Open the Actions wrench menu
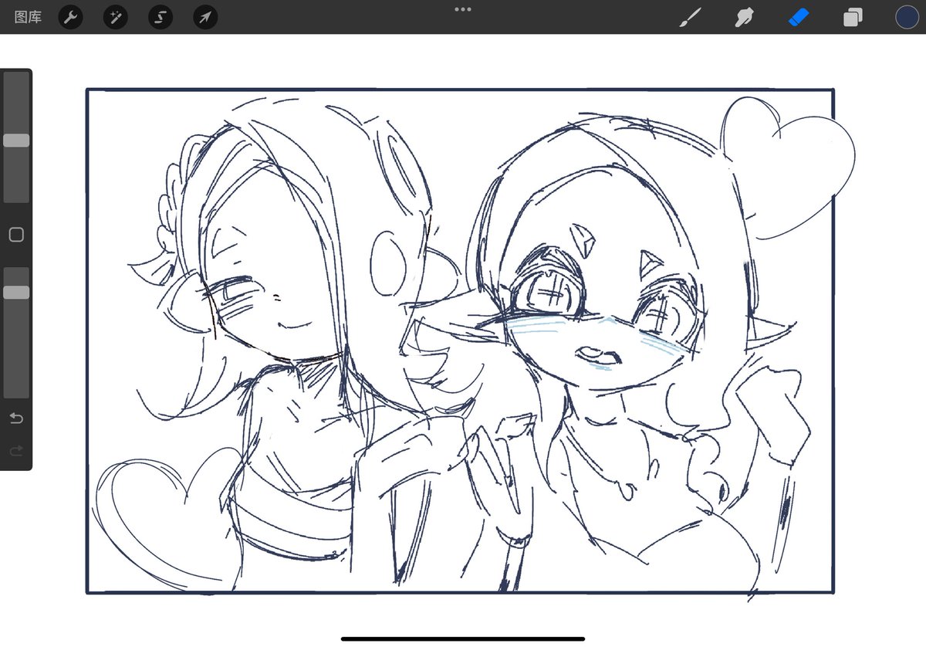This screenshot has height=647, width=926. click(71, 17)
